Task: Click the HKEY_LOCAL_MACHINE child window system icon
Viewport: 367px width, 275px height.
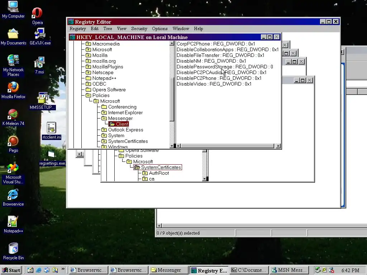Action: click(72, 37)
